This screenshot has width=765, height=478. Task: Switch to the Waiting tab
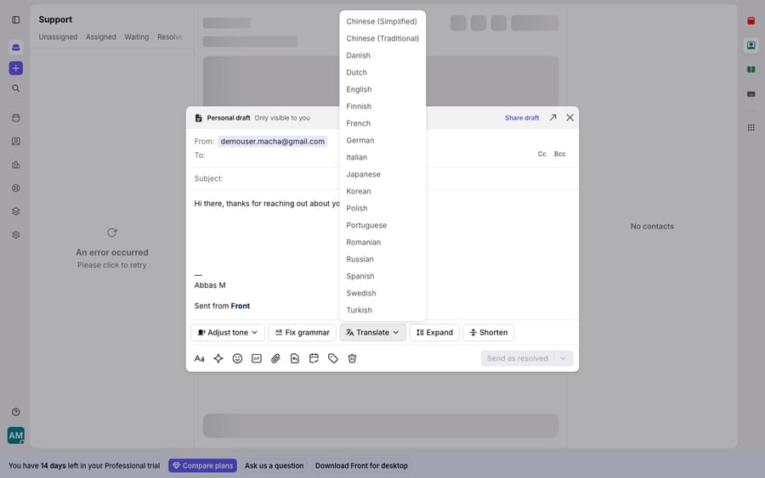[x=137, y=37]
